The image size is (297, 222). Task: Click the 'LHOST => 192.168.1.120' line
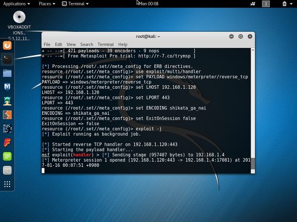(71, 92)
